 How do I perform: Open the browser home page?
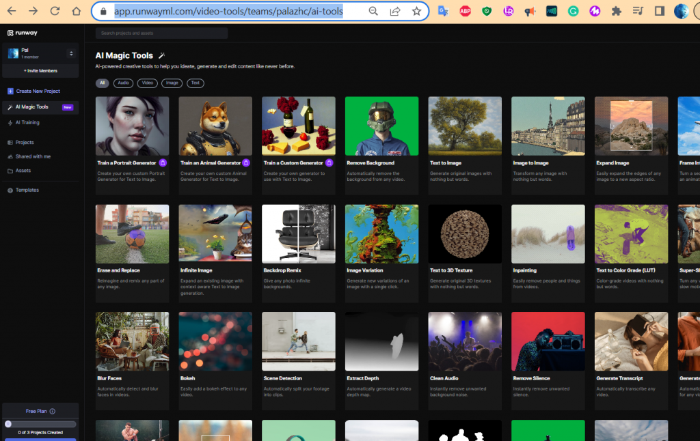(77, 11)
